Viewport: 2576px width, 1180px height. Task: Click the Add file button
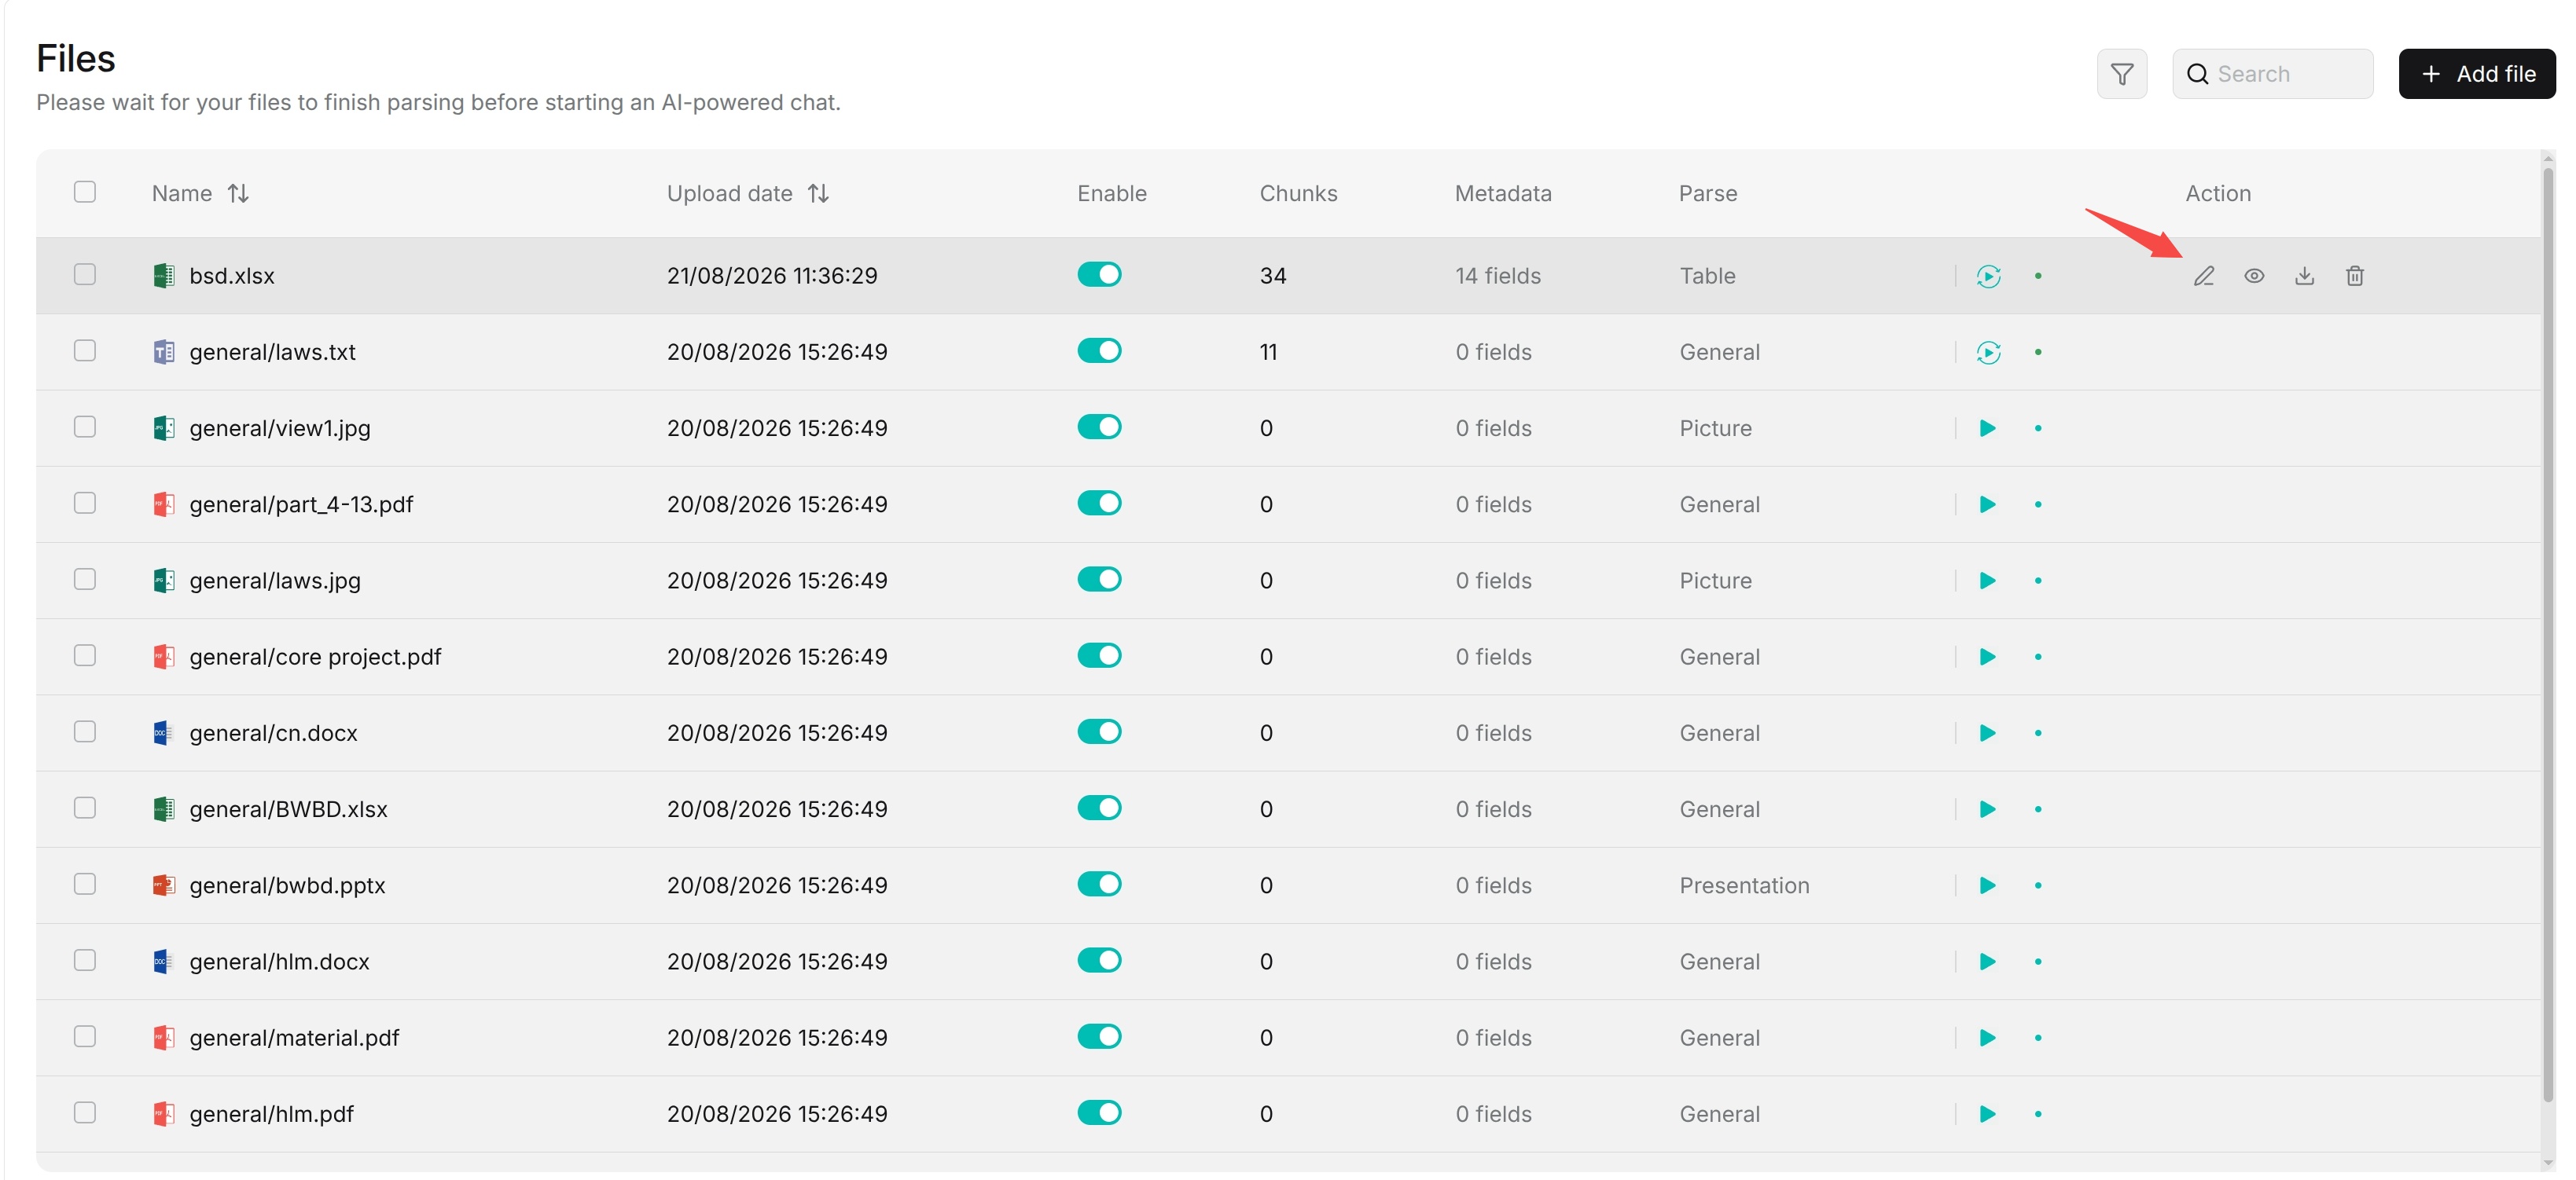tap(2476, 74)
